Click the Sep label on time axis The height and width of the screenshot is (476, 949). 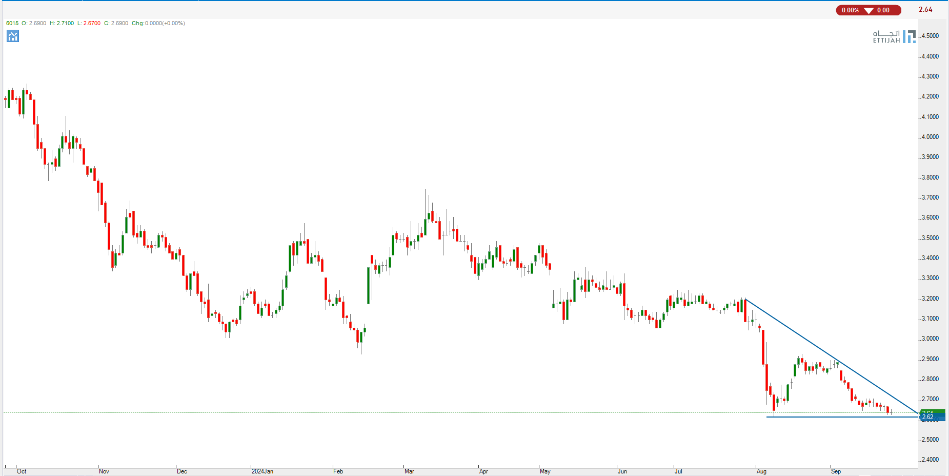point(836,471)
